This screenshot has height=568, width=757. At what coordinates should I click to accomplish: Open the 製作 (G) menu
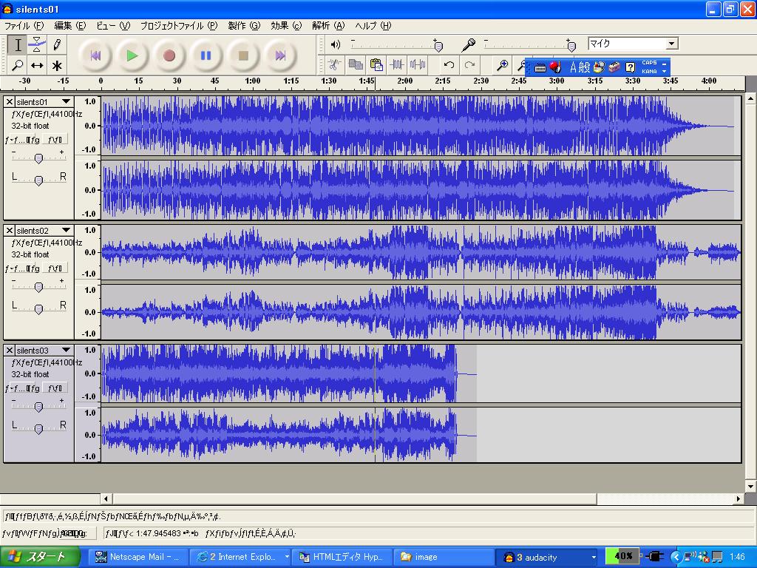[x=244, y=26]
